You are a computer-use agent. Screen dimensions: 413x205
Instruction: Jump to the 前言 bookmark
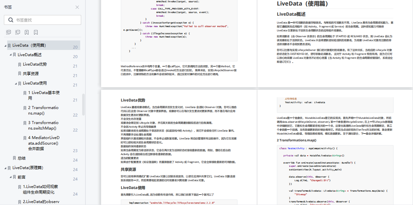pyautogui.click(x=22, y=177)
